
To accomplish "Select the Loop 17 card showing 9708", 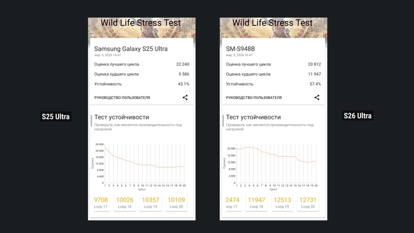I will point(100,203).
